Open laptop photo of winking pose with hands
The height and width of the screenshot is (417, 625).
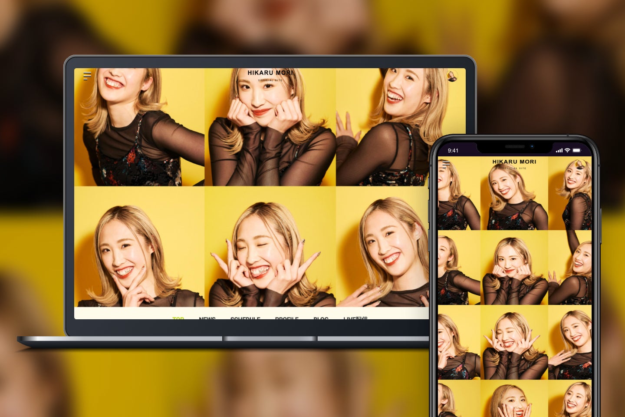[270, 247]
